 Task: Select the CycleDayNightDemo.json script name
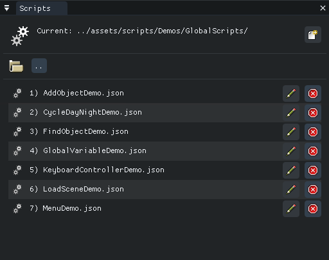point(93,113)
